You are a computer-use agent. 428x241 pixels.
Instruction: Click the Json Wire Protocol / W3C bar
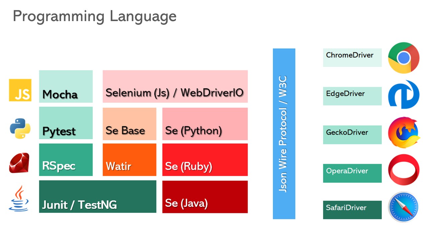284,134
